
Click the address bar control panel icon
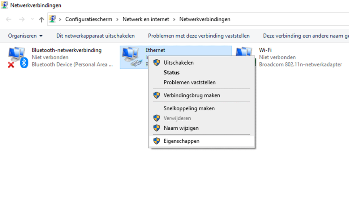(x=53, y=19)
